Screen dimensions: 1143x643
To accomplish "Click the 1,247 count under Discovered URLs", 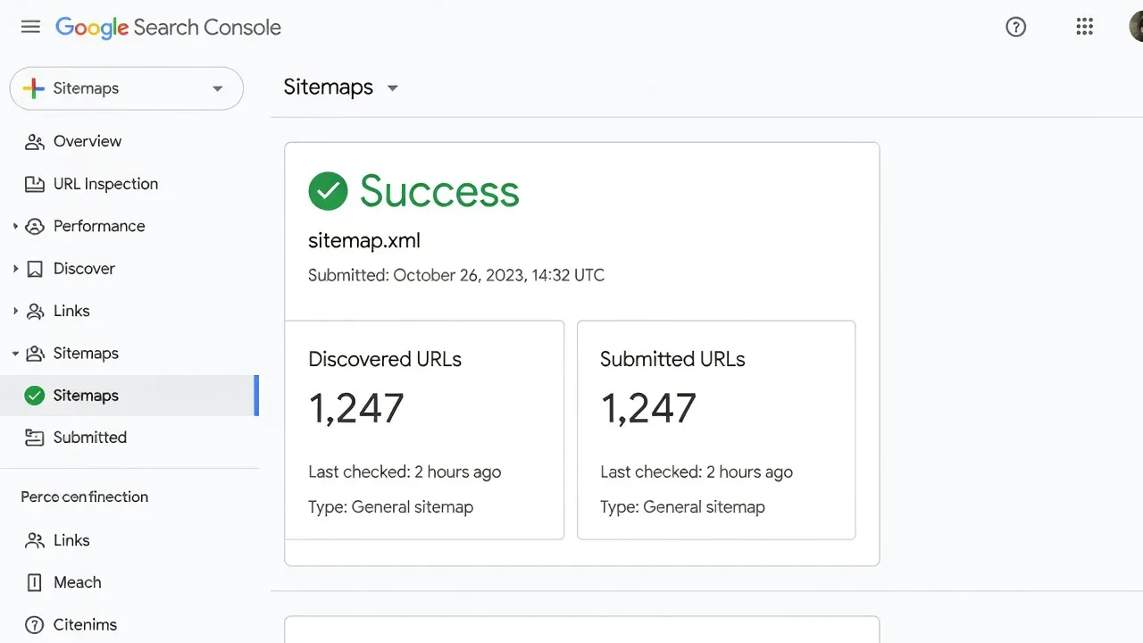I will pyautogui.click(x=356, y=409).
